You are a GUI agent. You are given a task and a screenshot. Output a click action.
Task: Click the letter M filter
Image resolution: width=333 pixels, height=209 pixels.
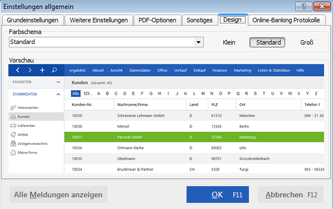203,94
